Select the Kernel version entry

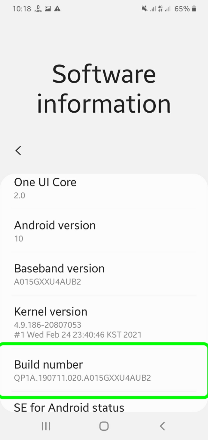point(104,322)
